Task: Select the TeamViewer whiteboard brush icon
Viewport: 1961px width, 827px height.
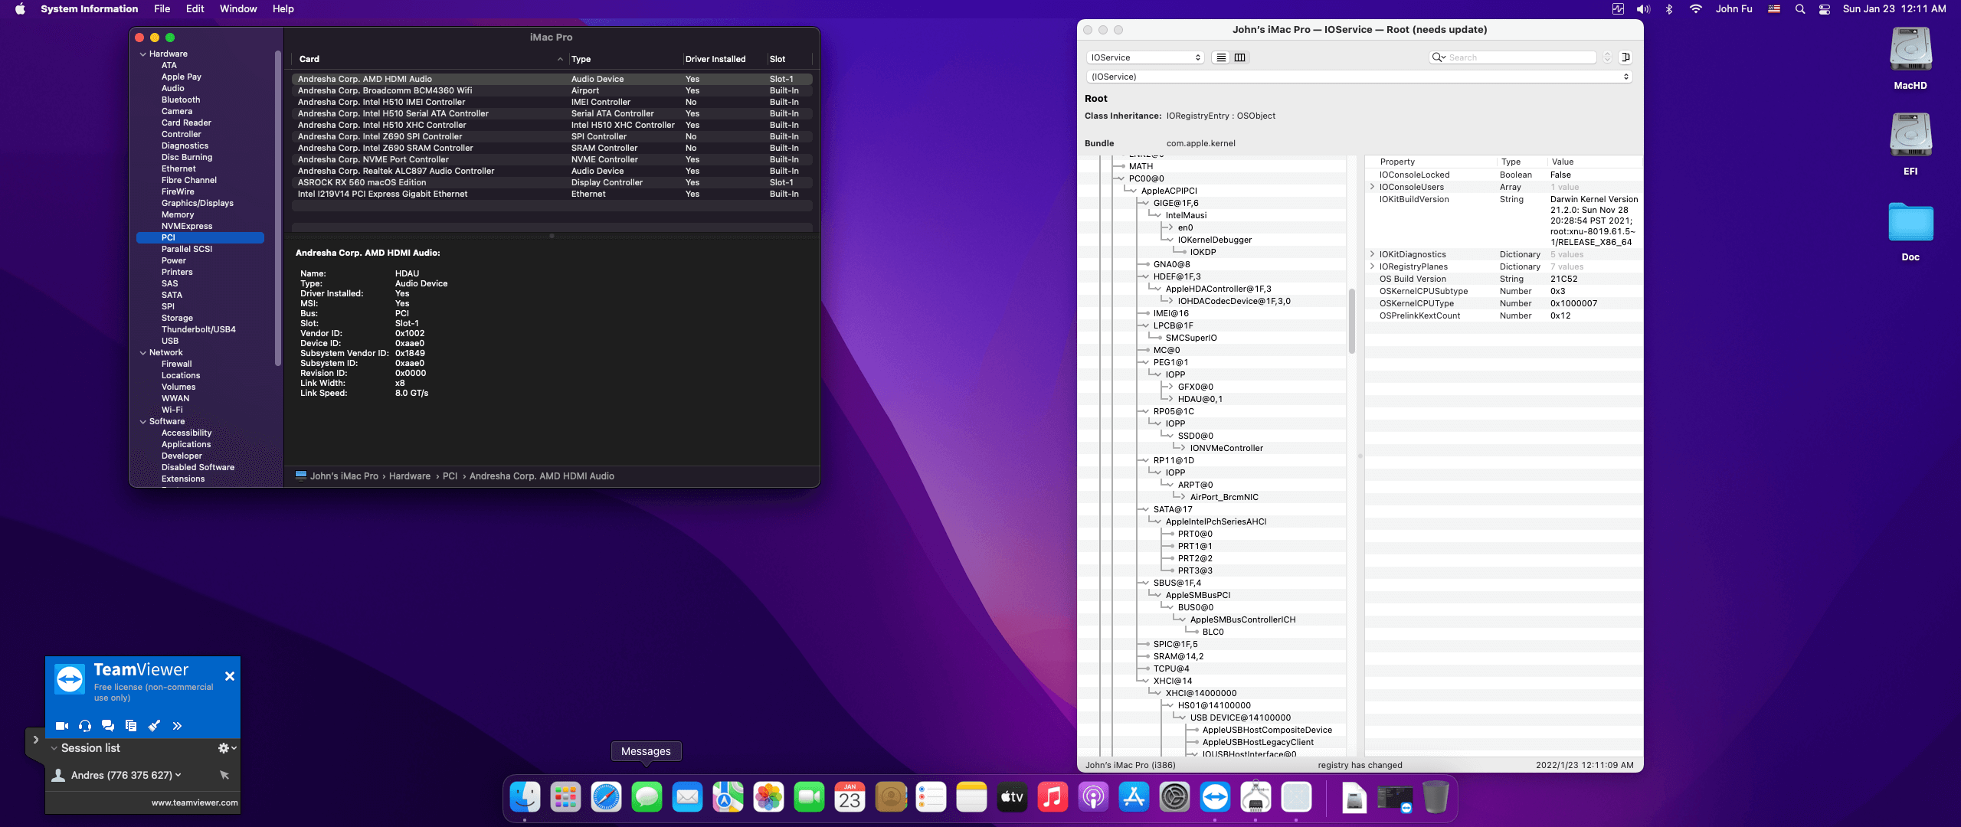Action: click(x=154, y=726)
